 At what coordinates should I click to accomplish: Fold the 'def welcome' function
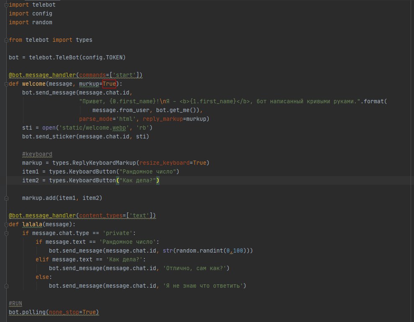click(6, 84)
